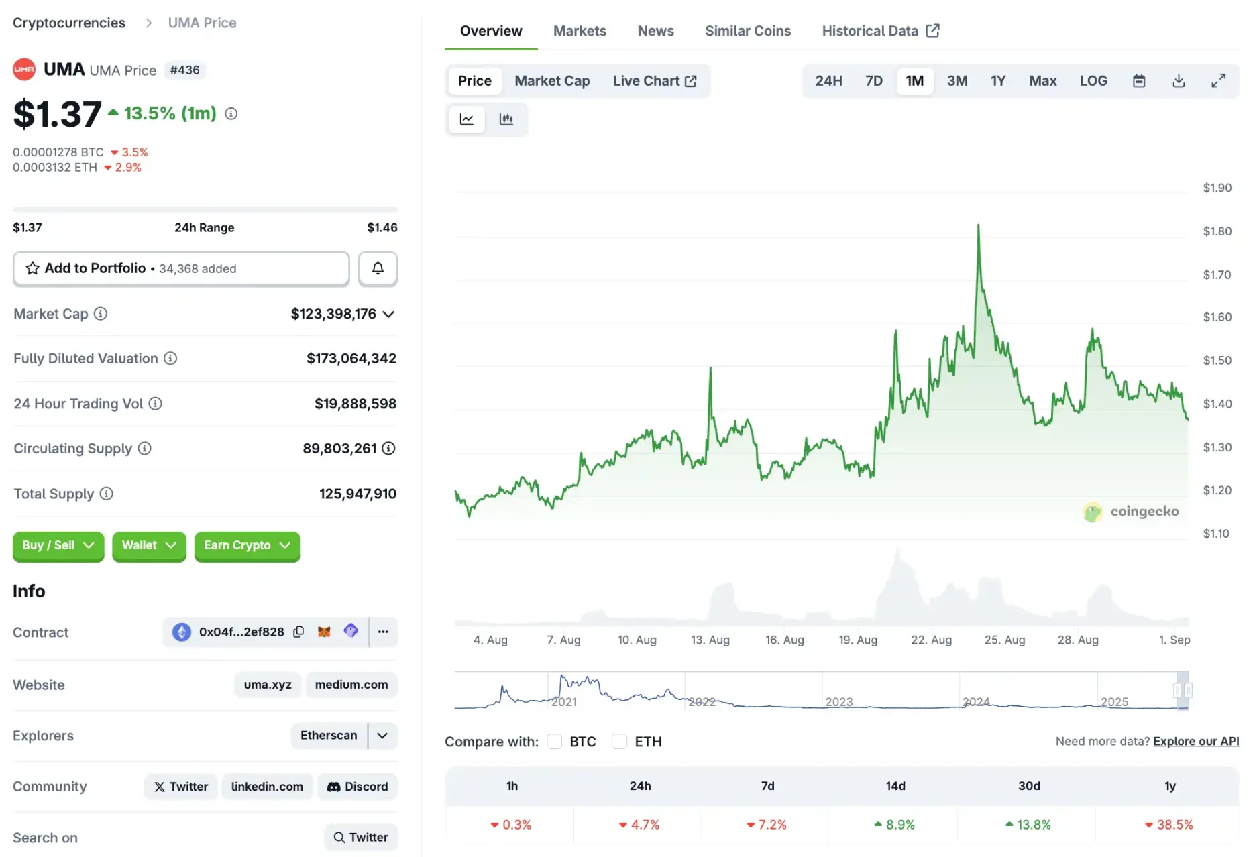
Task: Enable the BTC comparison checkbox
Action: tap(554, 741)
